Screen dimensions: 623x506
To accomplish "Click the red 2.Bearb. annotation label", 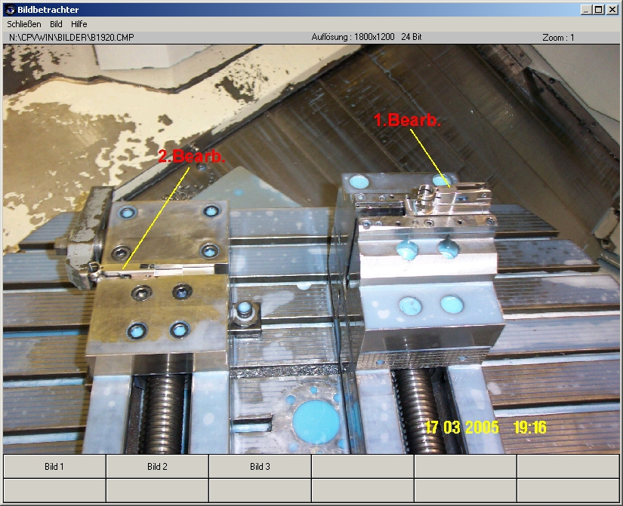I will tap(191, 157).
